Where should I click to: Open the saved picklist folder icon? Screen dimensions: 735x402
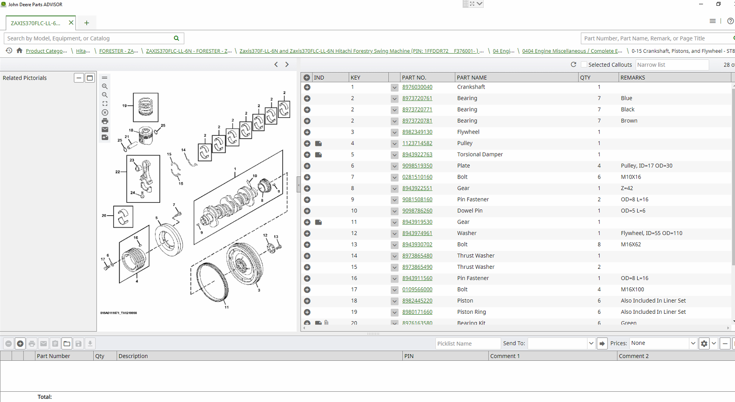pos(67,343)
